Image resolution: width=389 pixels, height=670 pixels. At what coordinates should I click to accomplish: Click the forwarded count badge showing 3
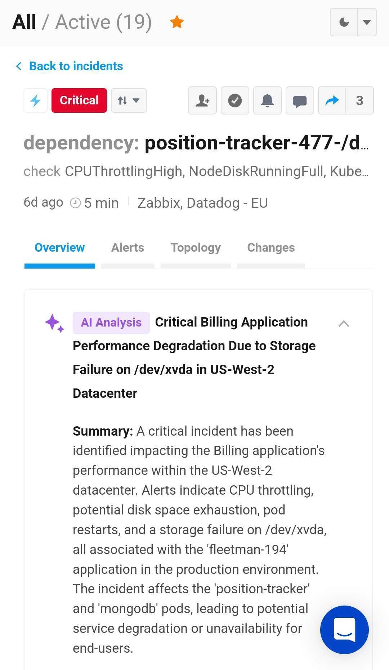[x=359, y=101]
